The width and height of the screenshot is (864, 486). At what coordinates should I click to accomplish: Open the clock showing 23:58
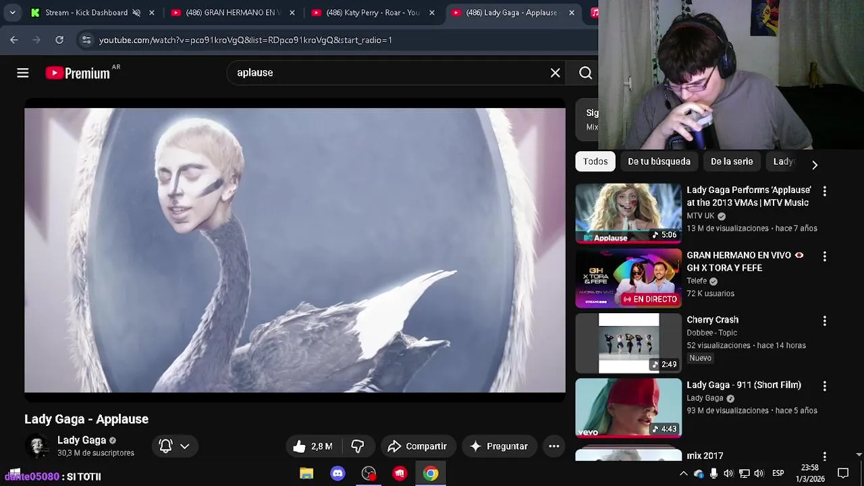(x=809, y=473)
